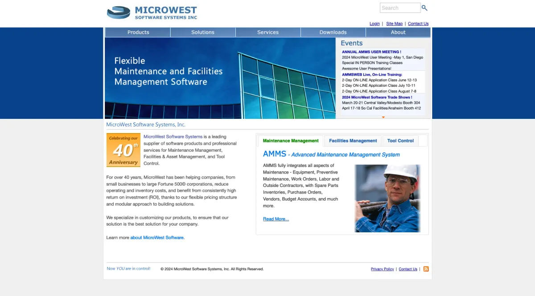Click the July 10-11 application class line
The image size is (535, 296).
(x=379, y=85)
